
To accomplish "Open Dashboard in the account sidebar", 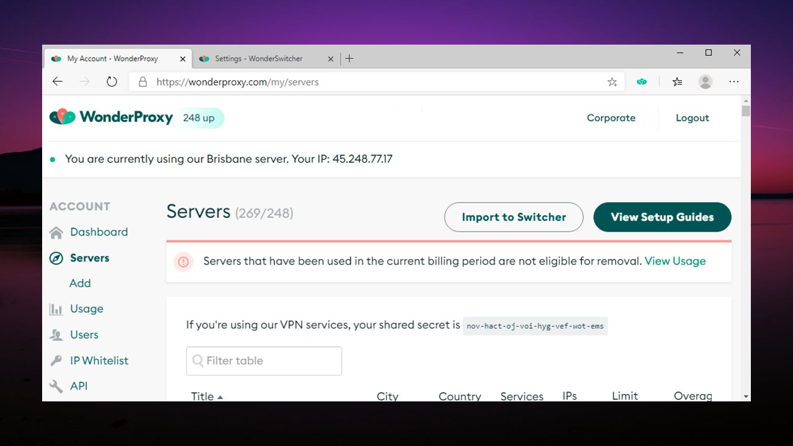I will pos(99,232).
